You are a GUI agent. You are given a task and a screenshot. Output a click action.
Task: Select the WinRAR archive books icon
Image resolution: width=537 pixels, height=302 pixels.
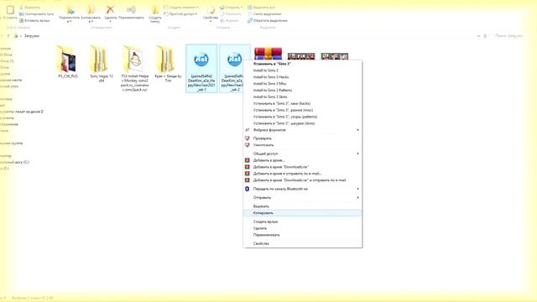tap(268, 54)
